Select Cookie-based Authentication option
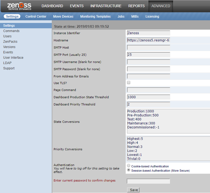The image size is (210, 193). click(x=129, y=166)
